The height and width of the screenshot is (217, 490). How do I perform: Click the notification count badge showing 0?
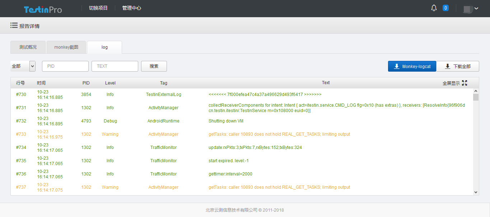[445, 8]
